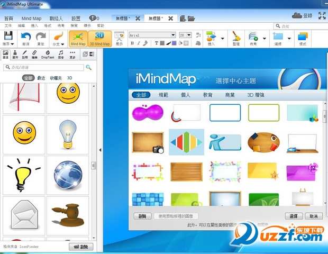328x254 pixels.
Task: Undo with the blue back arrow
Action: tap(26, 37)
